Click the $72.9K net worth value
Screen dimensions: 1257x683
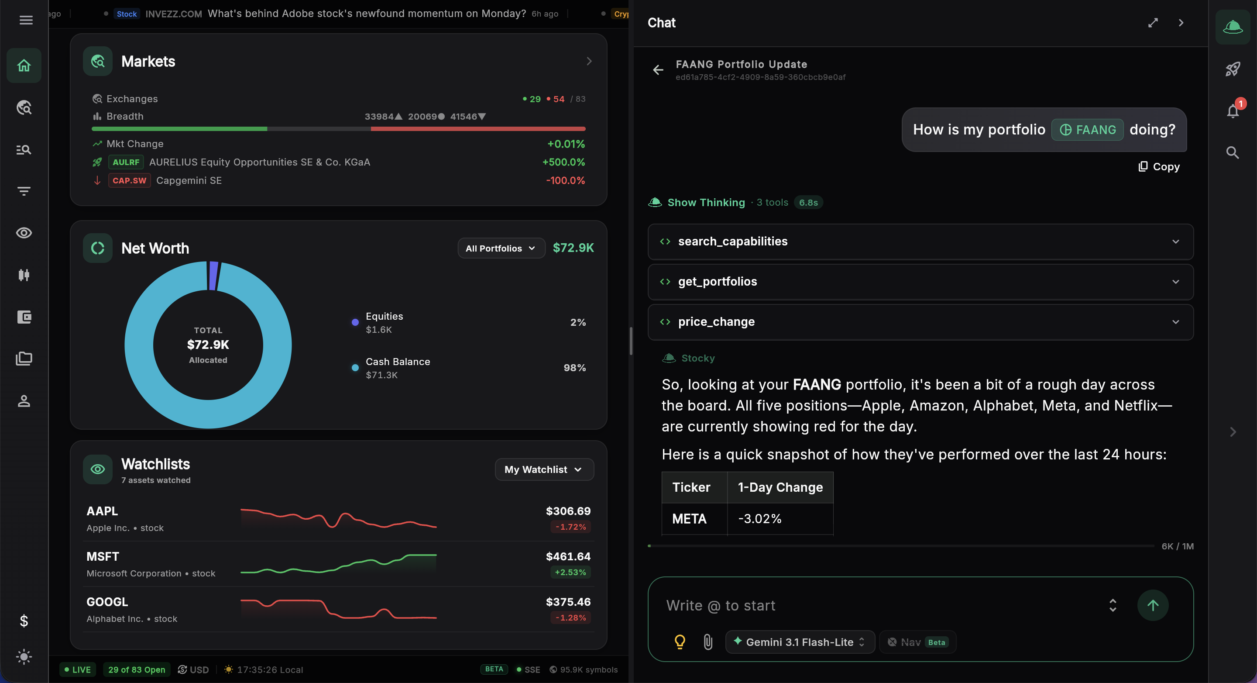click(x=574, y=248)
